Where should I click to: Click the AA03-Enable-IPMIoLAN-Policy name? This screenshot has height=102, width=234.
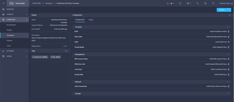(216, 64)
